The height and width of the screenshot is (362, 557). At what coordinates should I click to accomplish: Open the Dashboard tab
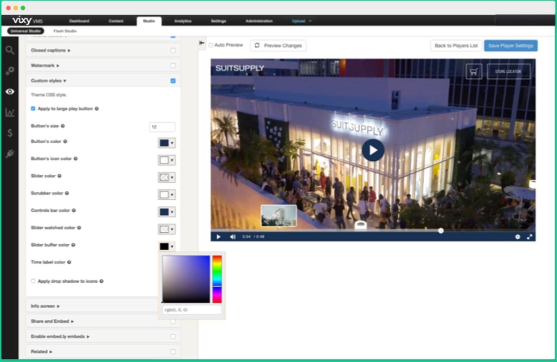tap(79, 21)
